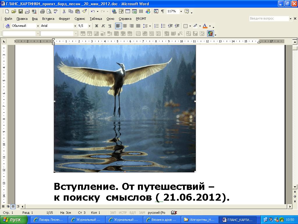This screenshot has width=298, height=224.
Task: Open the highlight color dropdown arrow
Action: 200,26
